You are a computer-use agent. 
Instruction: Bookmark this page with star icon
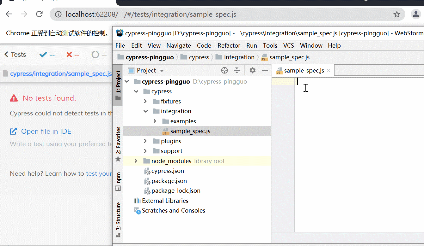point(397,15)
